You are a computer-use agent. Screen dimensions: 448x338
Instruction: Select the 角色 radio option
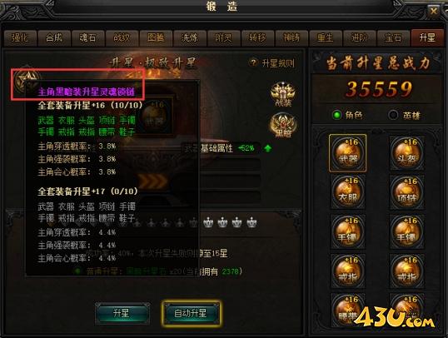(337, 115)
